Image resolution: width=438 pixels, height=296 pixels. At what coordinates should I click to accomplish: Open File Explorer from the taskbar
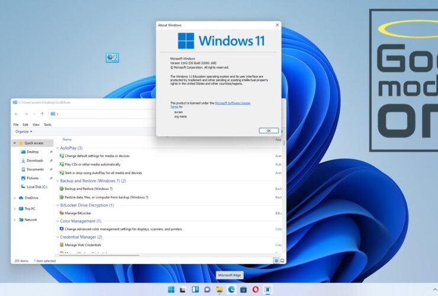(x=219, y=290)
